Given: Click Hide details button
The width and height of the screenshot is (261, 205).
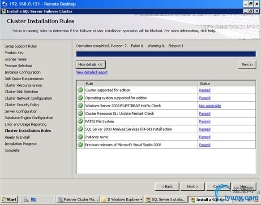Looking at the screenshot, I should [90, 65].
